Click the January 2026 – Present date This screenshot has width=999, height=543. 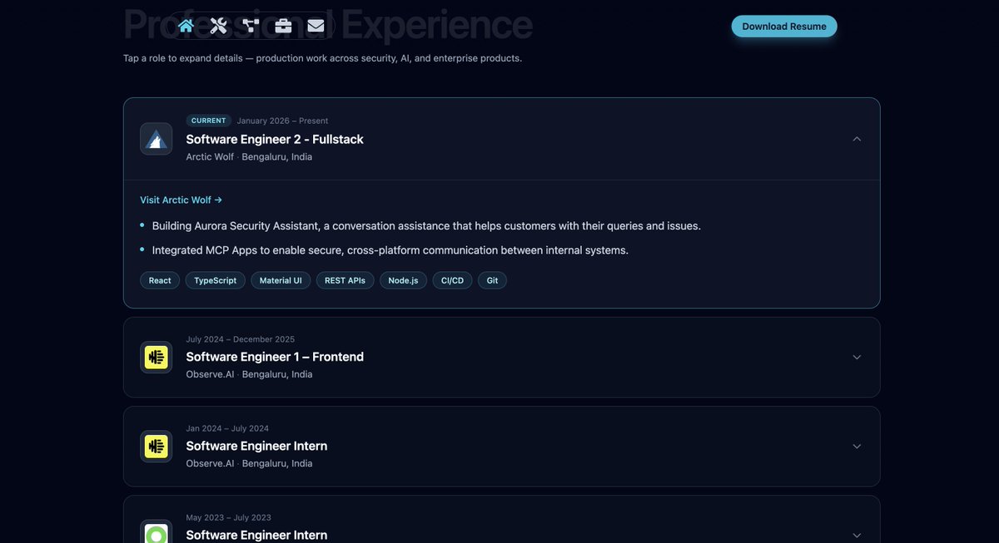click(282, 121)
